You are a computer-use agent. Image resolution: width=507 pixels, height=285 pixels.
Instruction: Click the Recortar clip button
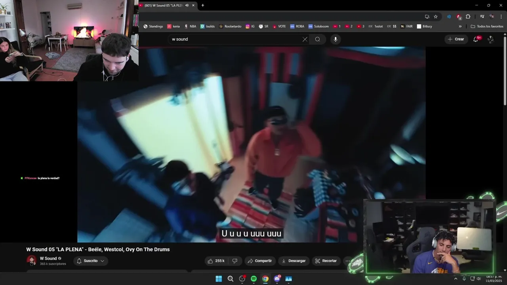coord(326,261)
